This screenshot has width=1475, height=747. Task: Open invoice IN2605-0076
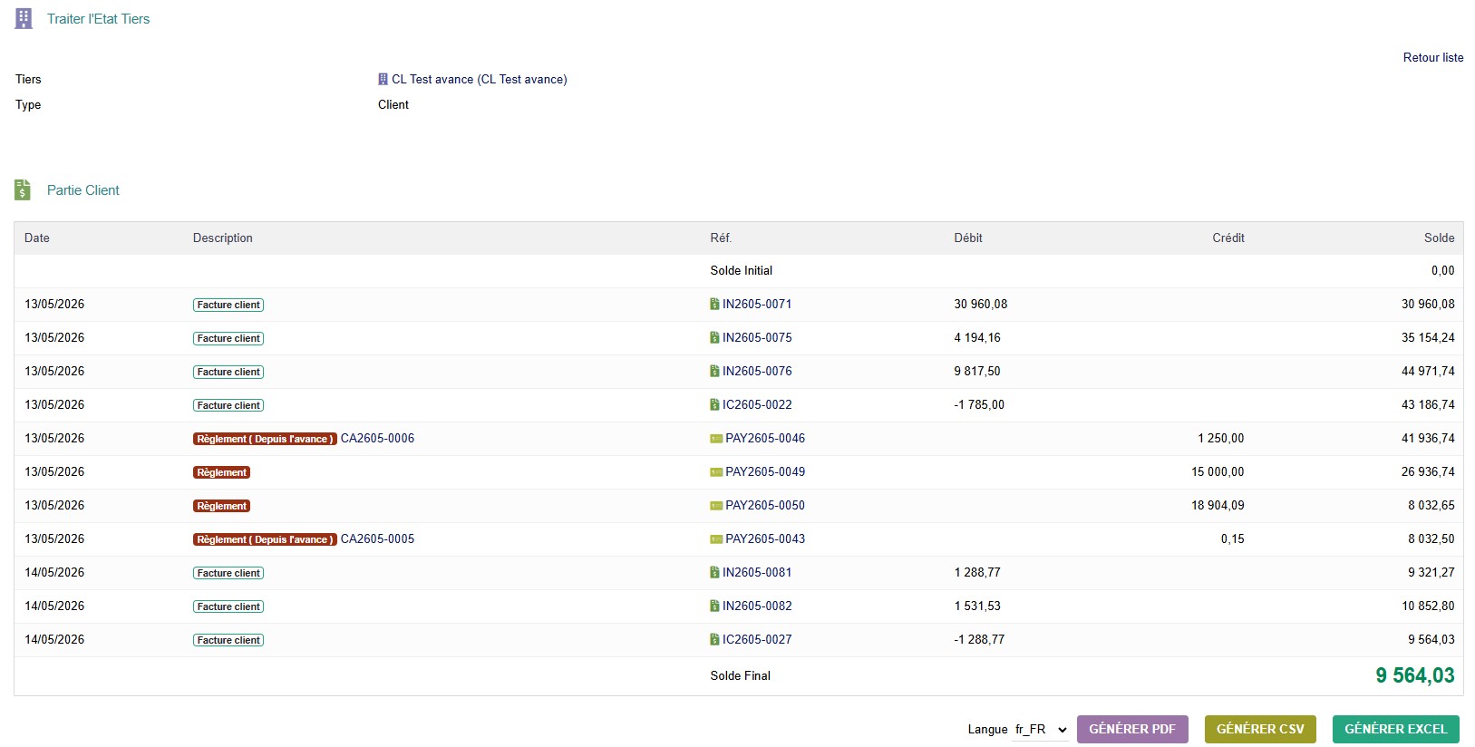(757, 371)
